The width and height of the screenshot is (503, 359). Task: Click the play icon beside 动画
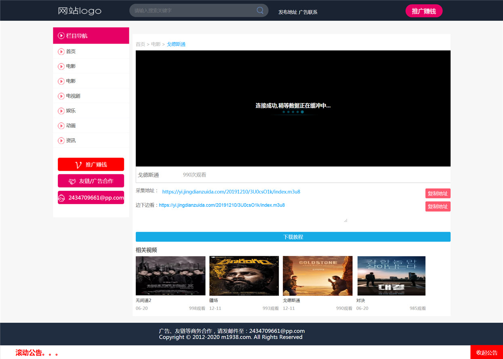61,126
